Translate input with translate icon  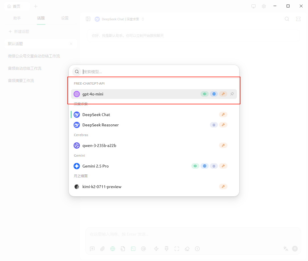(285, 249)
